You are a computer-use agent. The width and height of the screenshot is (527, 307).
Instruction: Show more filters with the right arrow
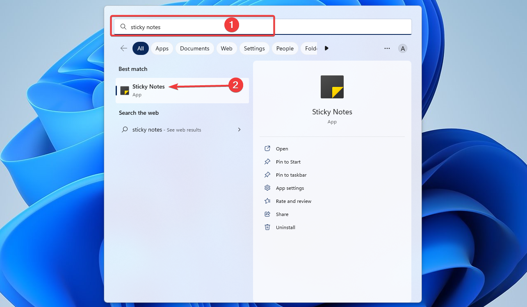tap(326, 48)
